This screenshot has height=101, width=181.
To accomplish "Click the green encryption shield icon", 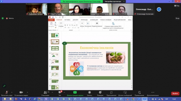I will coord(3,18).
